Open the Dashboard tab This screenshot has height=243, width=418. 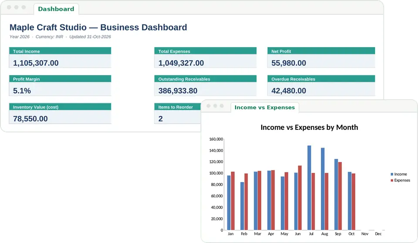click(x=56, y=9)
